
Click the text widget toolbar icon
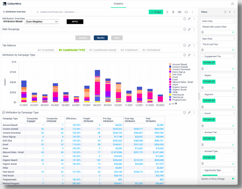167,12
